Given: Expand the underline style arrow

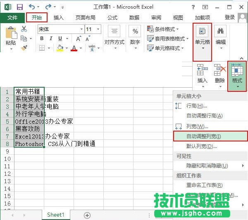Looking at the screenshot, I should [67, 38].
